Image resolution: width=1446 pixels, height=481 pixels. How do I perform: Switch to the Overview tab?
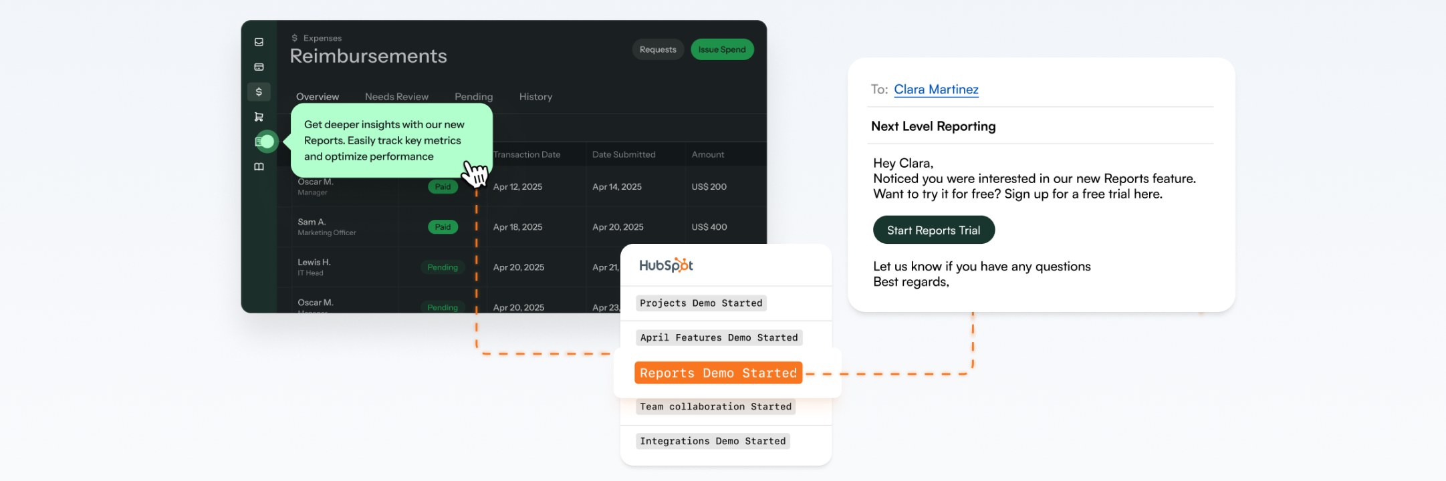(x=318, y=97)
